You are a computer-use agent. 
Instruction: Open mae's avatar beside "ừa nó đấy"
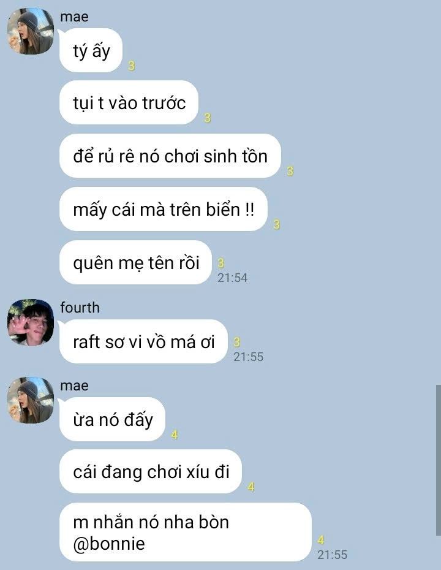(x=31, y=401)
